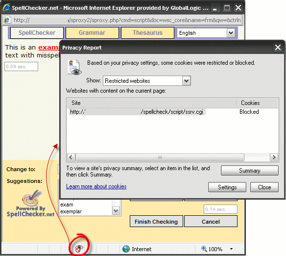This screenshot has width=286, height=256.
Task: Click the 0.09 sec. timing field
Action: [x=21, y=67]
